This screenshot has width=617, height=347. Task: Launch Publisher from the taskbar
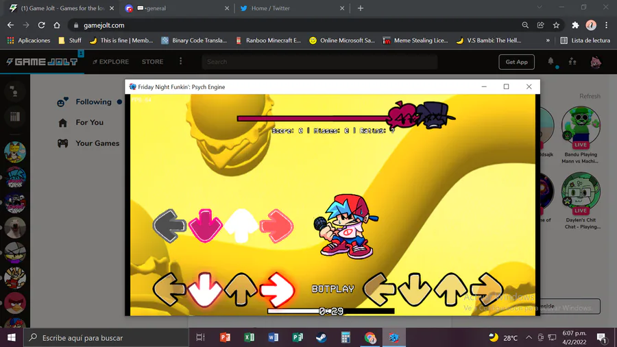[298, 337]
